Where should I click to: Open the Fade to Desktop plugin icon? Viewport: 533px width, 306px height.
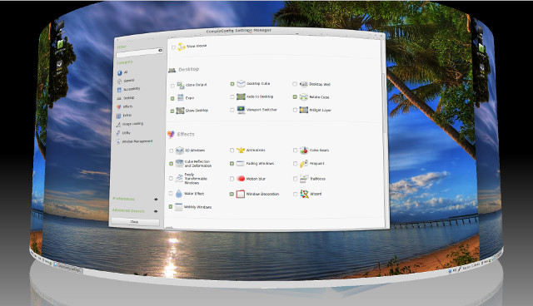tap(241, 96)
